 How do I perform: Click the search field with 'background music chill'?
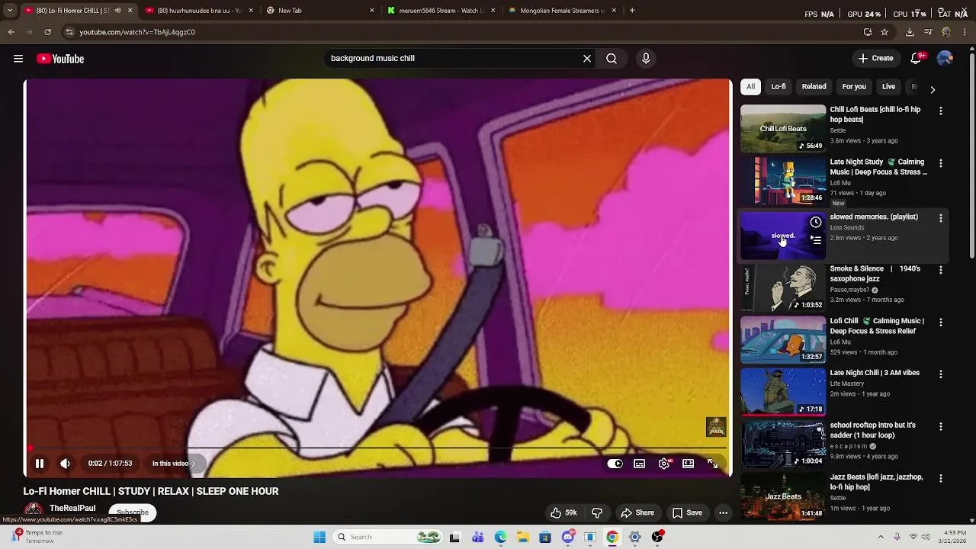point(454,59)
